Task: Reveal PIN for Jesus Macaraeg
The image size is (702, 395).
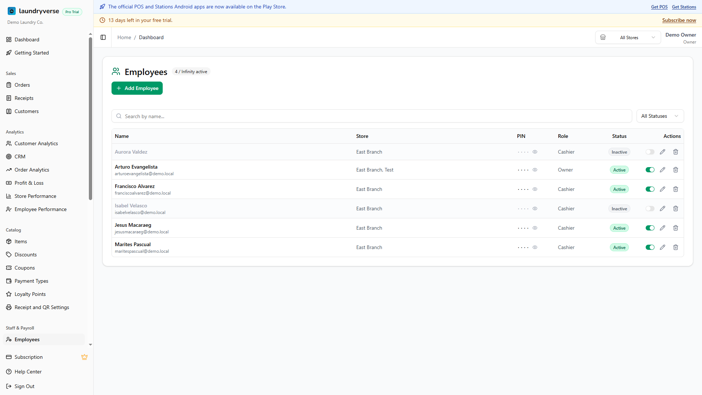Action: coord(535,228)
